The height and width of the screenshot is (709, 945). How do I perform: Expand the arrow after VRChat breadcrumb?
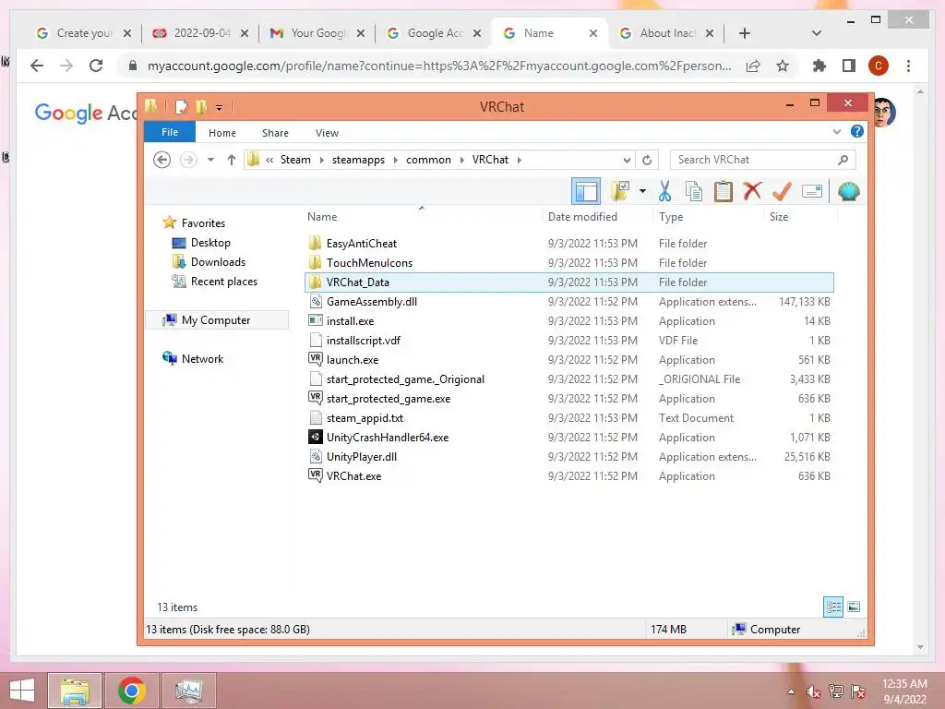(520, 160)
